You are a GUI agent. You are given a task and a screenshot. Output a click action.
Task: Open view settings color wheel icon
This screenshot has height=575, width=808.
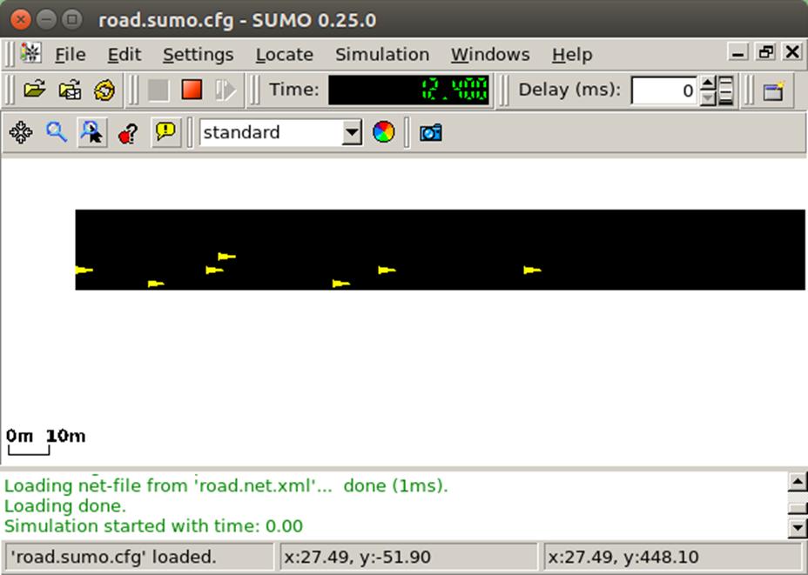(383, 132)
